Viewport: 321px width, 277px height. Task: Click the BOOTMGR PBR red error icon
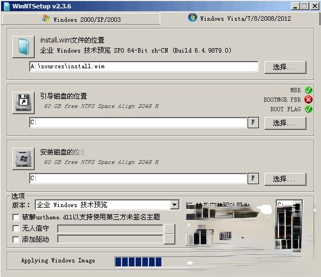point(309,100)
